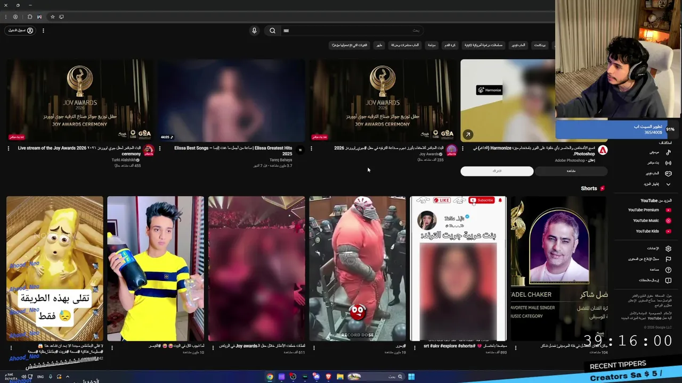Open the Turki Alalshikh channel avatar
Screen dimensions: 682x383
[x=148, y=151]
